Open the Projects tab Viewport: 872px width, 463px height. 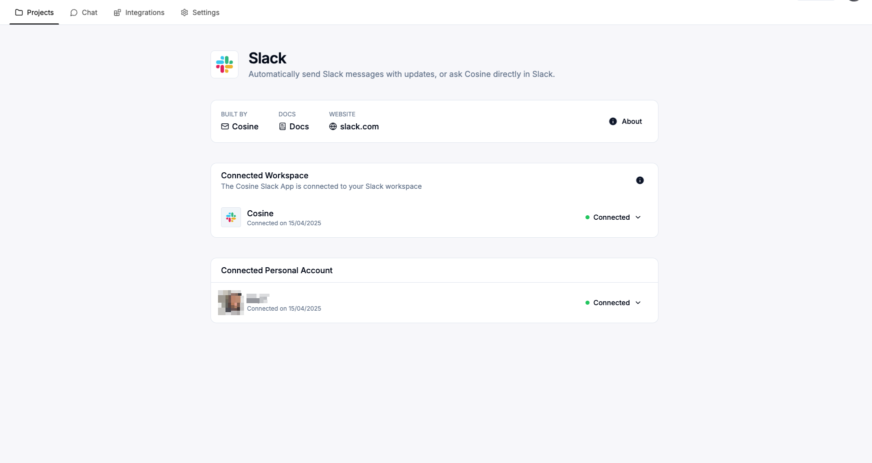click(34, 12)
